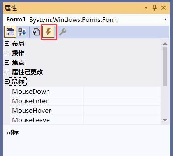Click the MouseLeave value field
Screen dimensions: 173x156
(x=122, y=120)
